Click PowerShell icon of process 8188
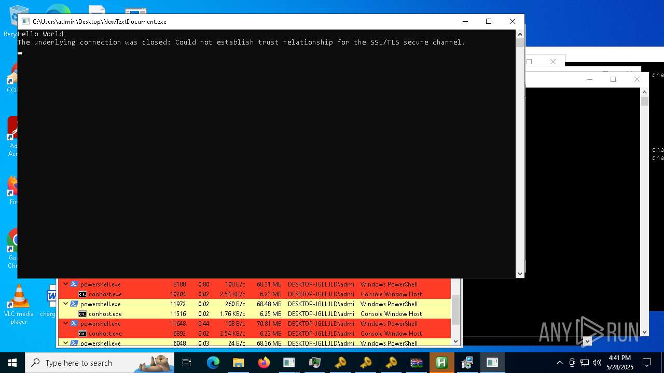664x373 pixels. 74,284
